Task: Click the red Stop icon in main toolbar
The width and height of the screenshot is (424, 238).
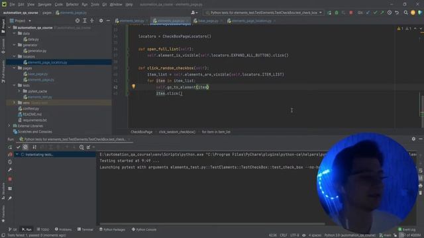Action: [x=351, y=13]
